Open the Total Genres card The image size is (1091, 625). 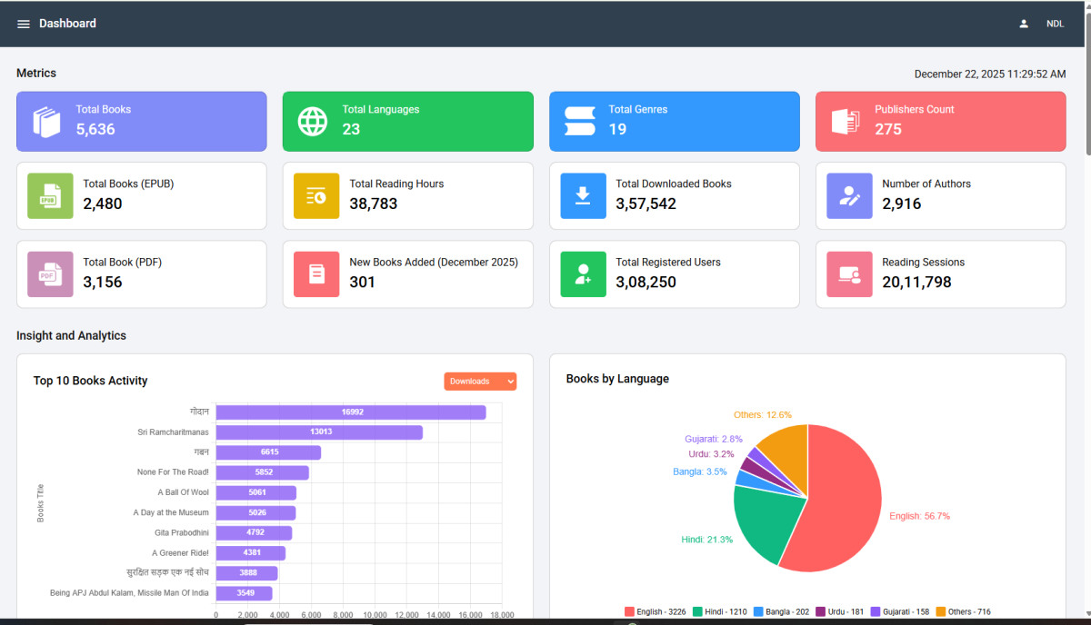[674, 121]
